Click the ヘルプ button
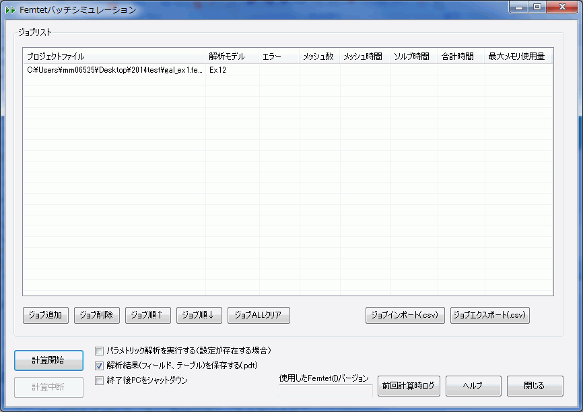Viewport: 583px width, 412px height. click(x=473, y=386)
